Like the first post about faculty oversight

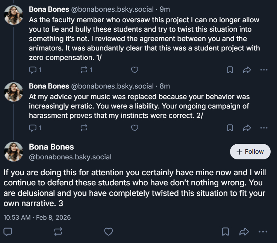pyautogui.click(x=135, y=70)
